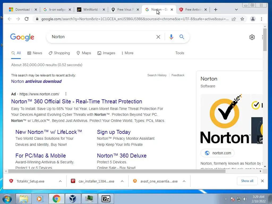Click the network icon in system tray
This screenshot has width=272, height=204.
coord(239,199)
